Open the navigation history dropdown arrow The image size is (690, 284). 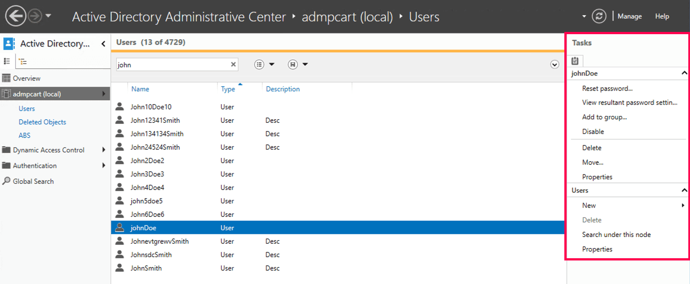coord(48,16)
